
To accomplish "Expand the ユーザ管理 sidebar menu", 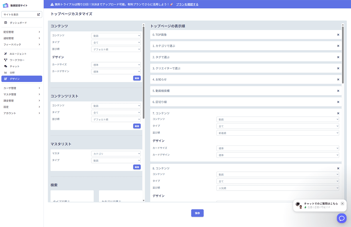I will click(x=22, y=88).
